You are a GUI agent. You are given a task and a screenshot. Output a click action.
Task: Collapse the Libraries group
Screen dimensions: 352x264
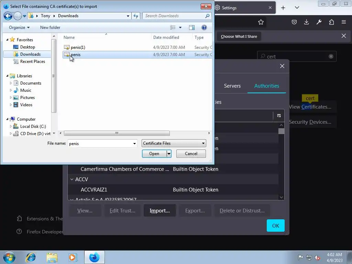click(7, 76)
